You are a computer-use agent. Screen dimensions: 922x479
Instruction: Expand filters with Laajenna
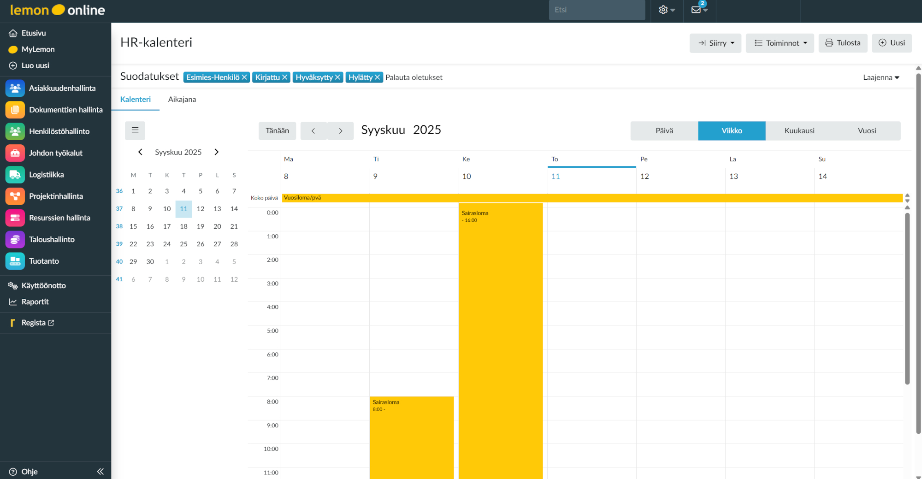pos(881,77)
